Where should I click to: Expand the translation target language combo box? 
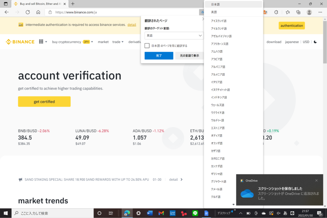174,36
